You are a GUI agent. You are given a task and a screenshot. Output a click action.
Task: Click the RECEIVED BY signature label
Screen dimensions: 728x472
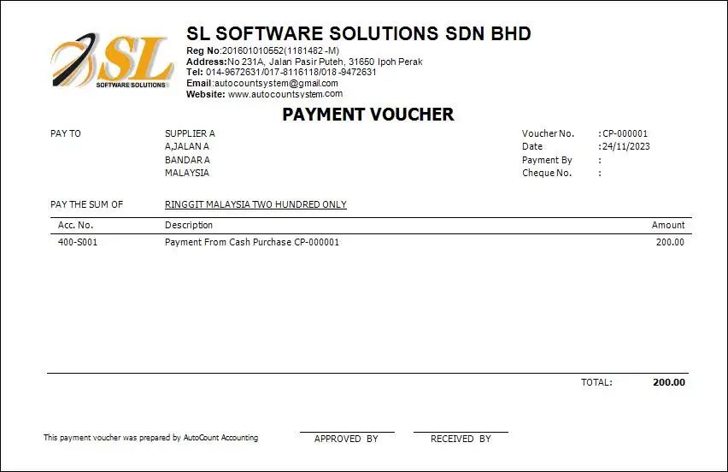pos(461,439)
